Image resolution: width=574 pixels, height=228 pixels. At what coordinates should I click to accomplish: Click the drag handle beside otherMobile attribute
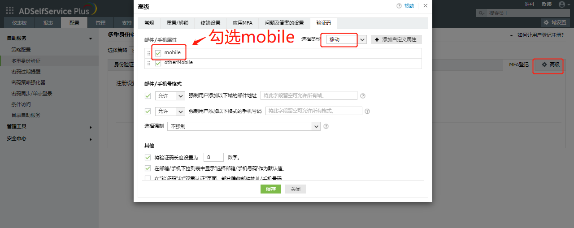(x=149, y=64)
